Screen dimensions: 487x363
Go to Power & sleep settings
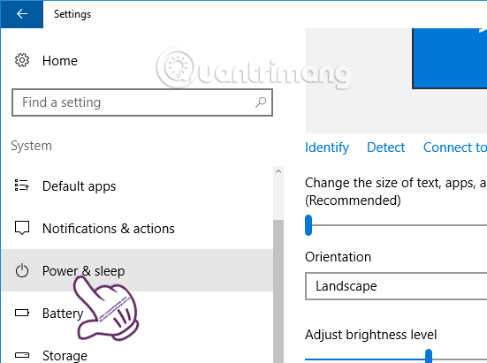click(137, 270)
